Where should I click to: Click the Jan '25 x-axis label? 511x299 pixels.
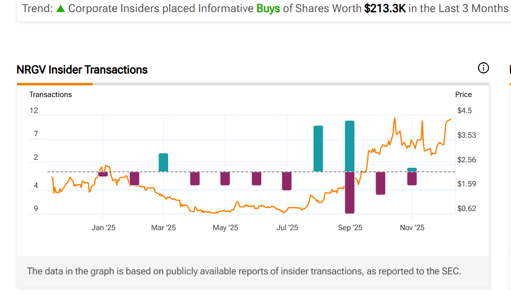point(103,228)
